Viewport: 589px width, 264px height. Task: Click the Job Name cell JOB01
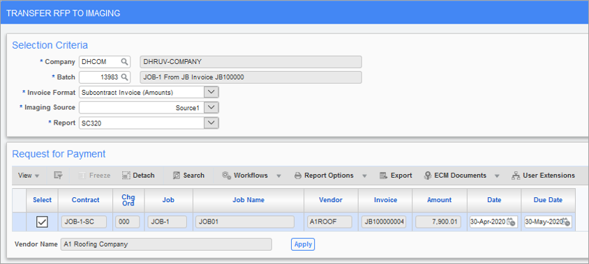coord(245,222)
